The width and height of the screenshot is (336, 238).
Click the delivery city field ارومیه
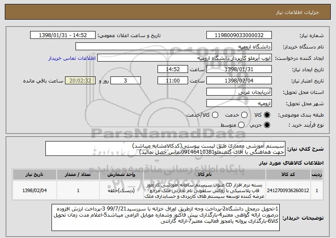click(239, 103)
